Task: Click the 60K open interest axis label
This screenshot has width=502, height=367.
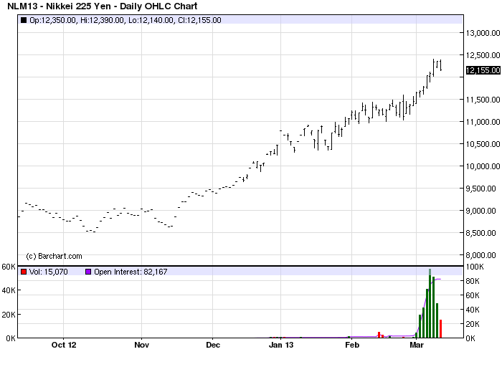Action: click(x=472, y=295)
